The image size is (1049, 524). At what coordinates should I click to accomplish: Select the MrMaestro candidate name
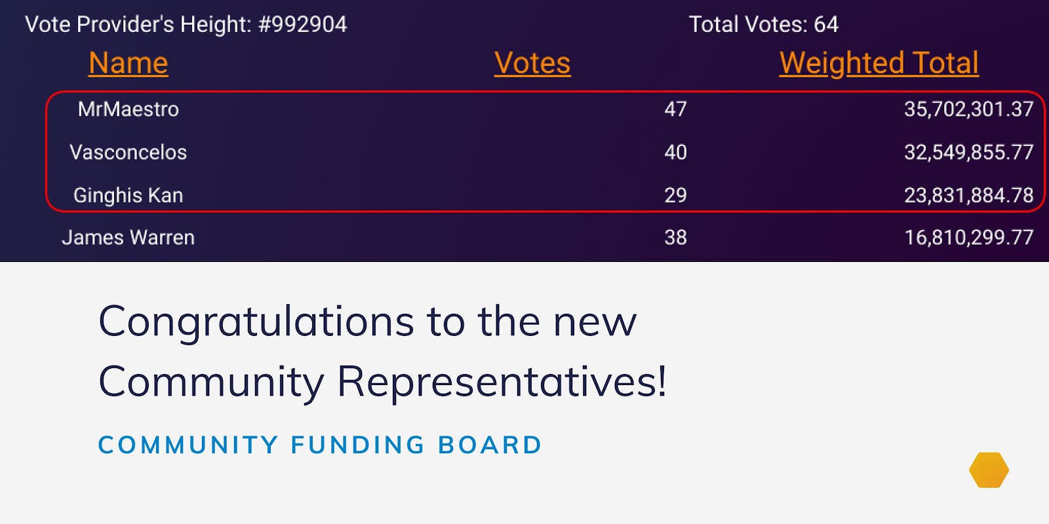(129, 109)
